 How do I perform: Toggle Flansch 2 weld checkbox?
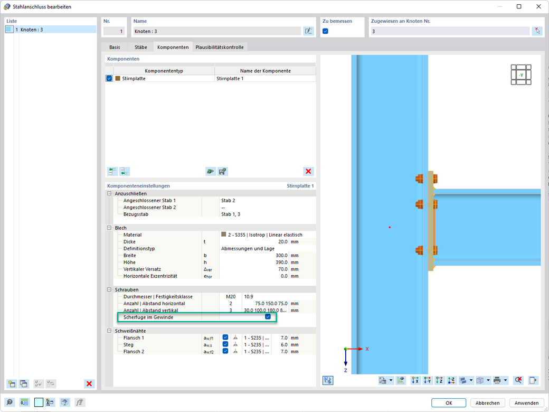[225, 351]
